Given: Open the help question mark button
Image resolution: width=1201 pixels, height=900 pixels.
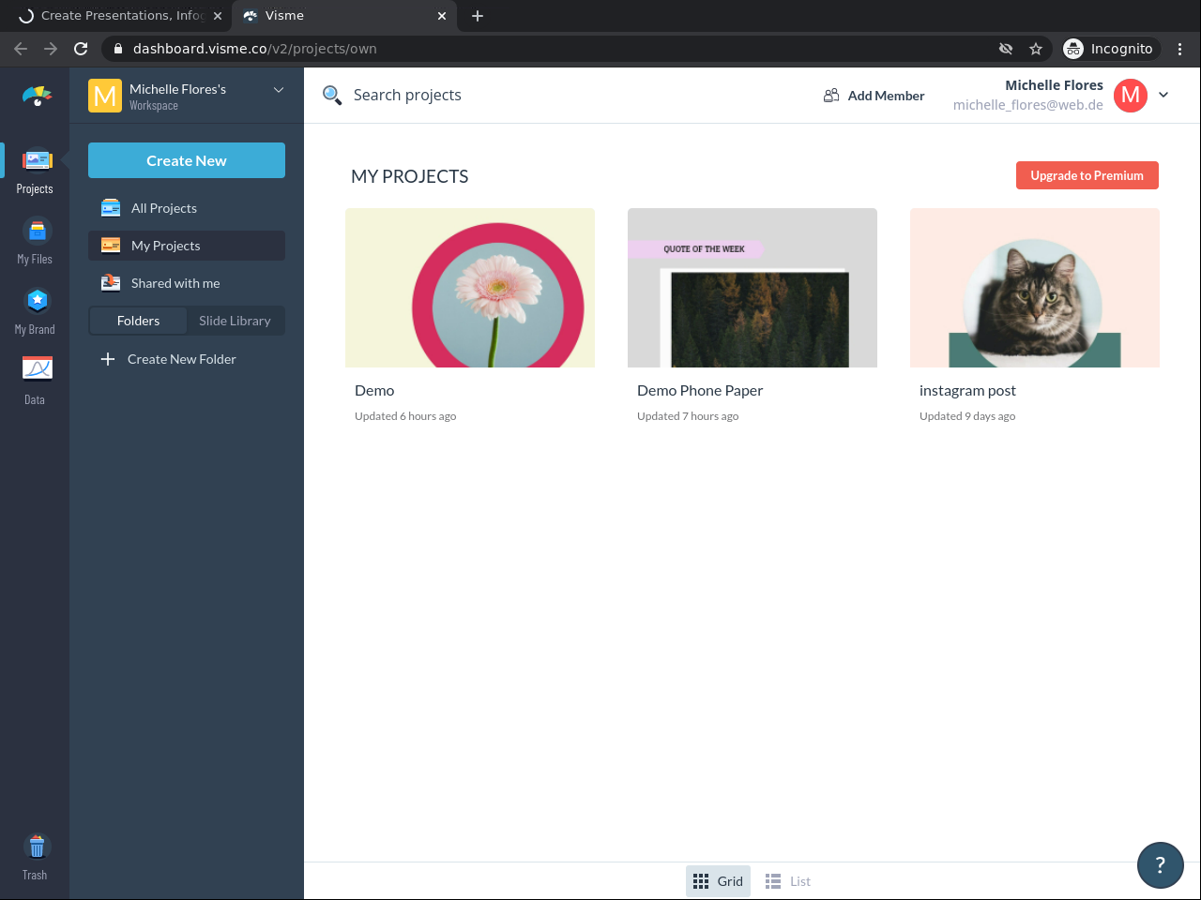Looking at the screenshot, I should (x=1161, y=864).
